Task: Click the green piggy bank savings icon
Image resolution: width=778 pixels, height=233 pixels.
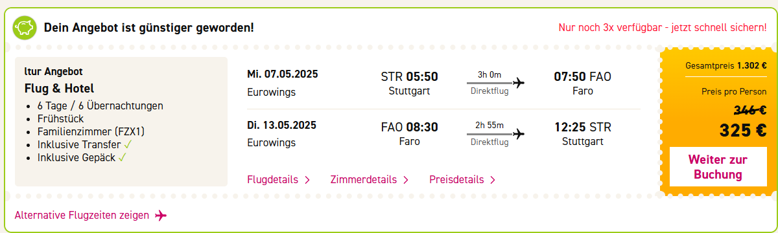Action: click(25, 27)
